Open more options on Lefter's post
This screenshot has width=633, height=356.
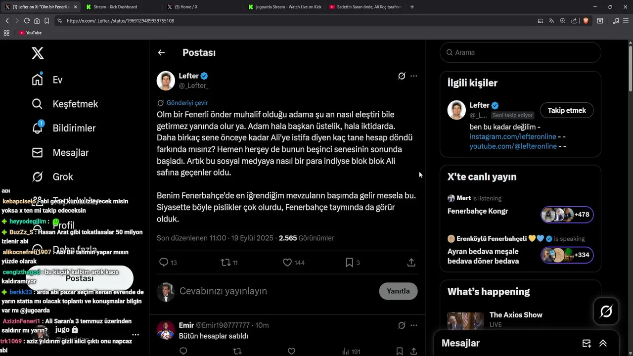click(414, 76)
